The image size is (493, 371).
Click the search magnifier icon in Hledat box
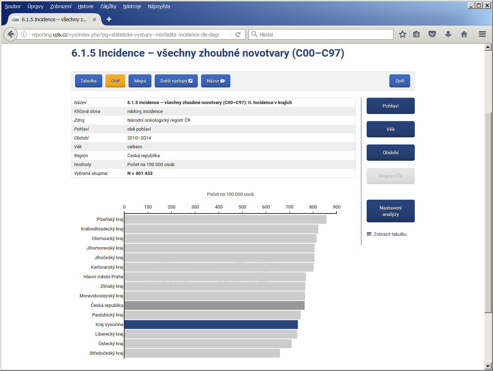click(254, 34)
